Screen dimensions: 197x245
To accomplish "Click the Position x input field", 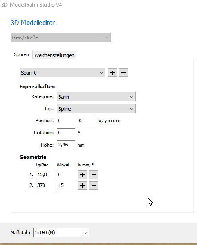I will click(66, 120).
